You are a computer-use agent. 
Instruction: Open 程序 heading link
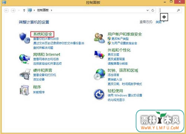pyautogui.click(x=37, y=87)
